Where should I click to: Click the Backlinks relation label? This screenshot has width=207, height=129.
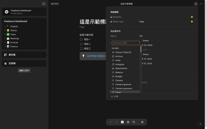pyautogui.click(x=117, y=17)
